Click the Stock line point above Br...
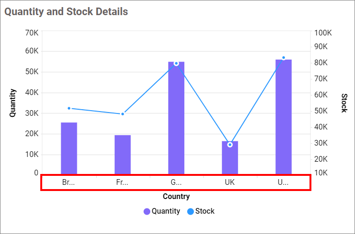Viewport: 355px width, 234px height. [69, 108]
